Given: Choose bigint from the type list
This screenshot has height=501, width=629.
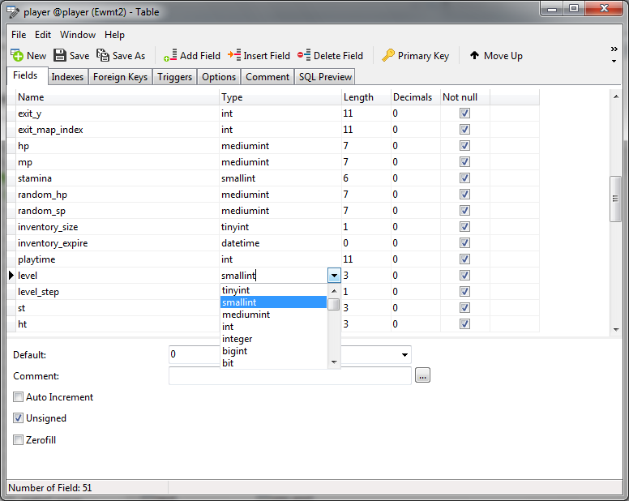Looking at the screenshot, I should point(274,351).
